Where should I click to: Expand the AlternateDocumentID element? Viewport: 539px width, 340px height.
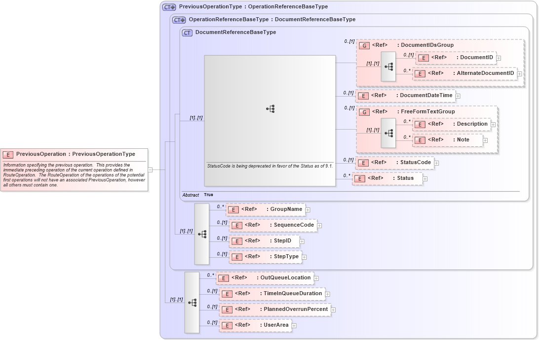pos(519,73)
